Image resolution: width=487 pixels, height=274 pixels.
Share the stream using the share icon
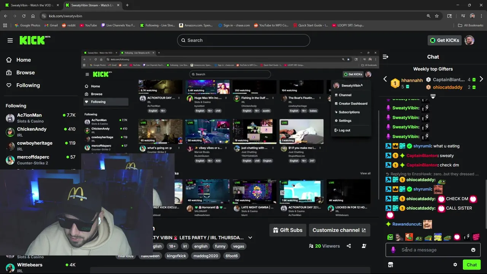click(349, 246)
